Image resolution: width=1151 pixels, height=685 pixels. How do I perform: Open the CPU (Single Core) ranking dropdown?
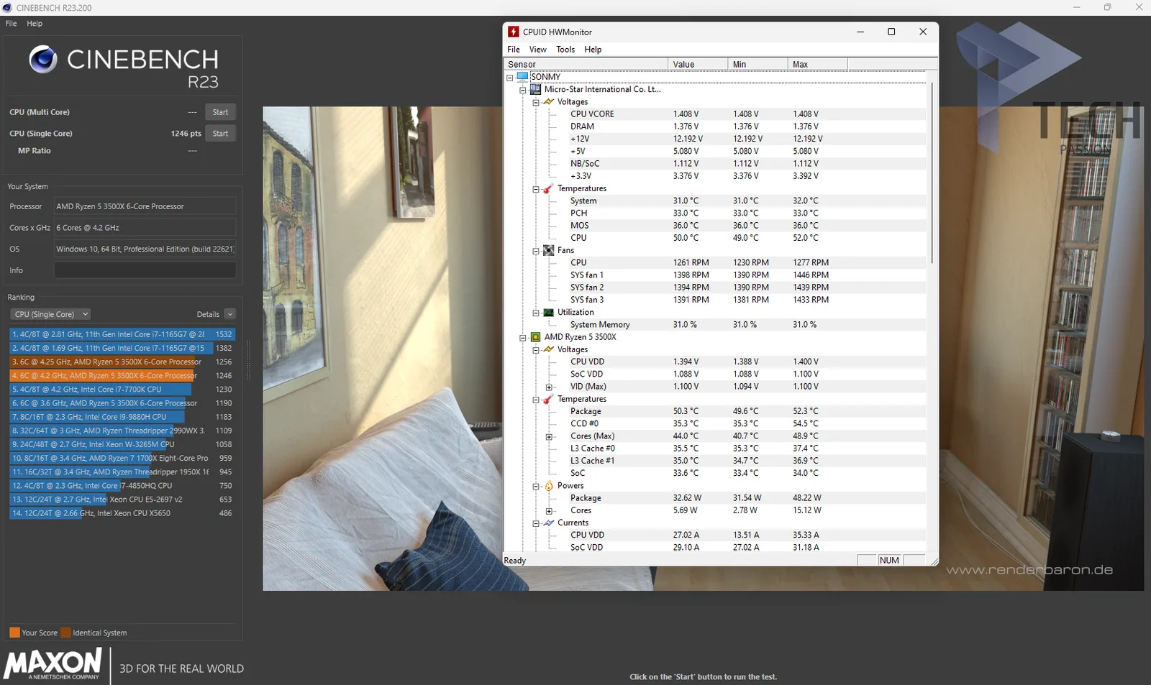tap(50, 314)
